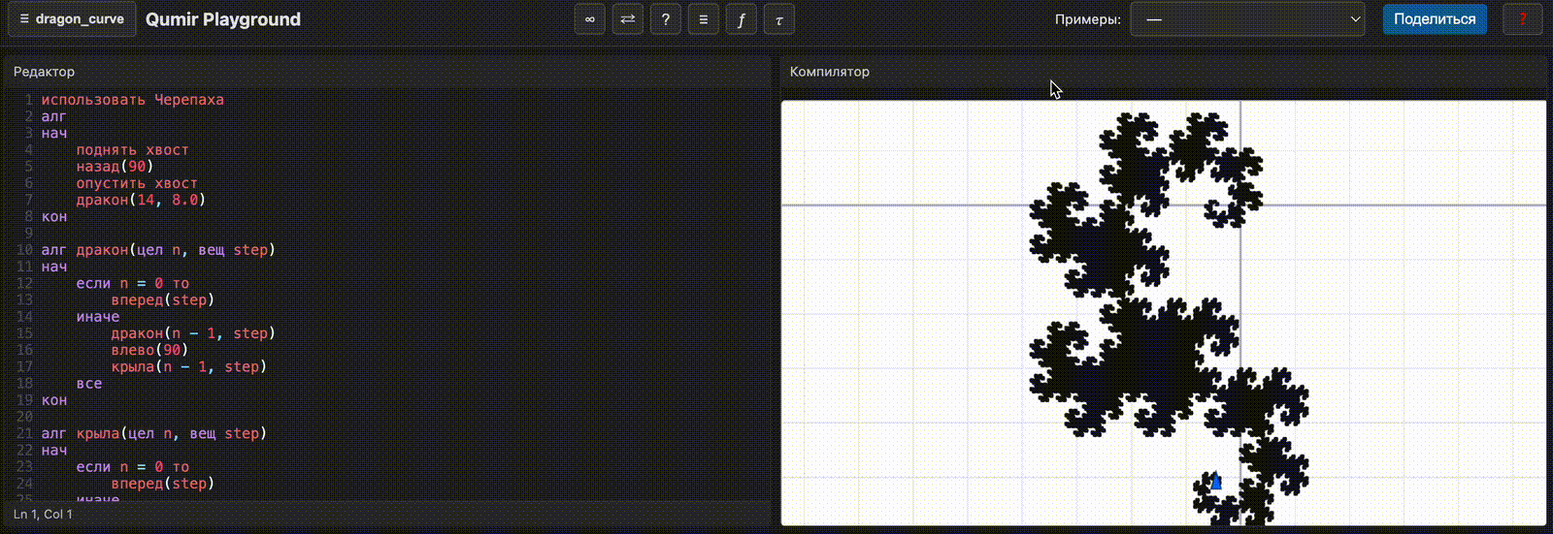Click the three-lines list toolbar button
The height and width of the screenshot is (534, 1553).
[x=703, y=19]
